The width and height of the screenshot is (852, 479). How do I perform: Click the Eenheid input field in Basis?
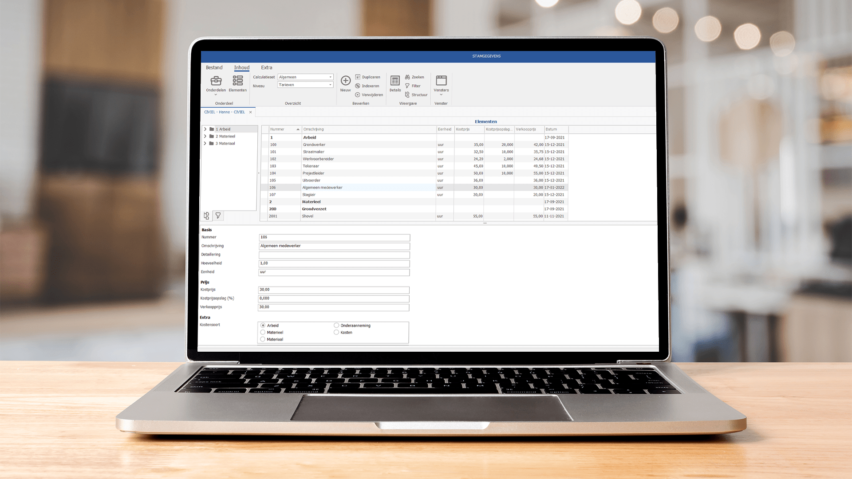[334, 272]
